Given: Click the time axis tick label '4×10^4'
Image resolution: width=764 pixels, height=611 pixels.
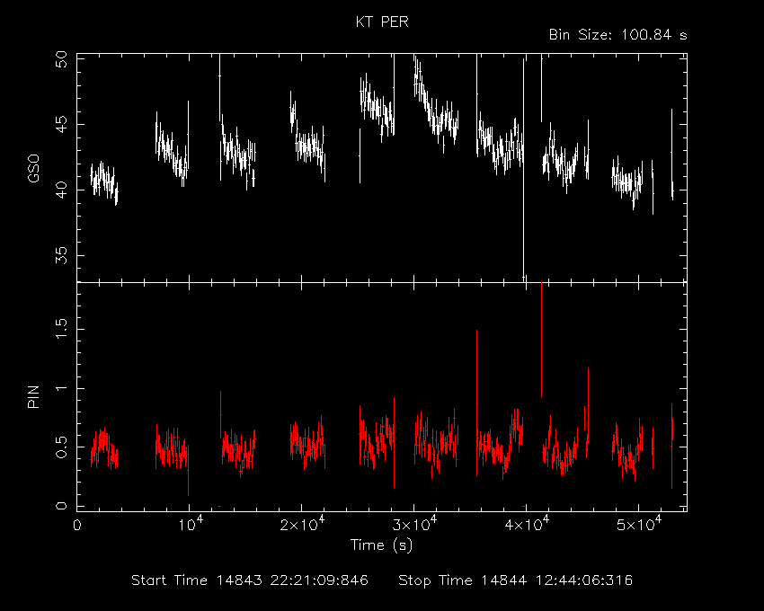Looking at the screenshot, I should [x=528, y=523].
